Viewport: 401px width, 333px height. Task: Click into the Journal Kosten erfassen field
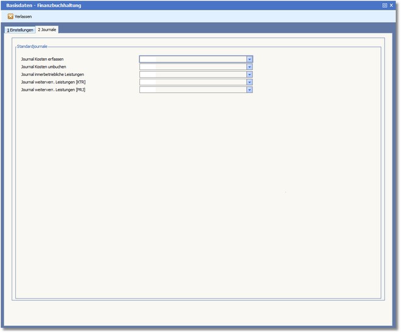(193, 59)
